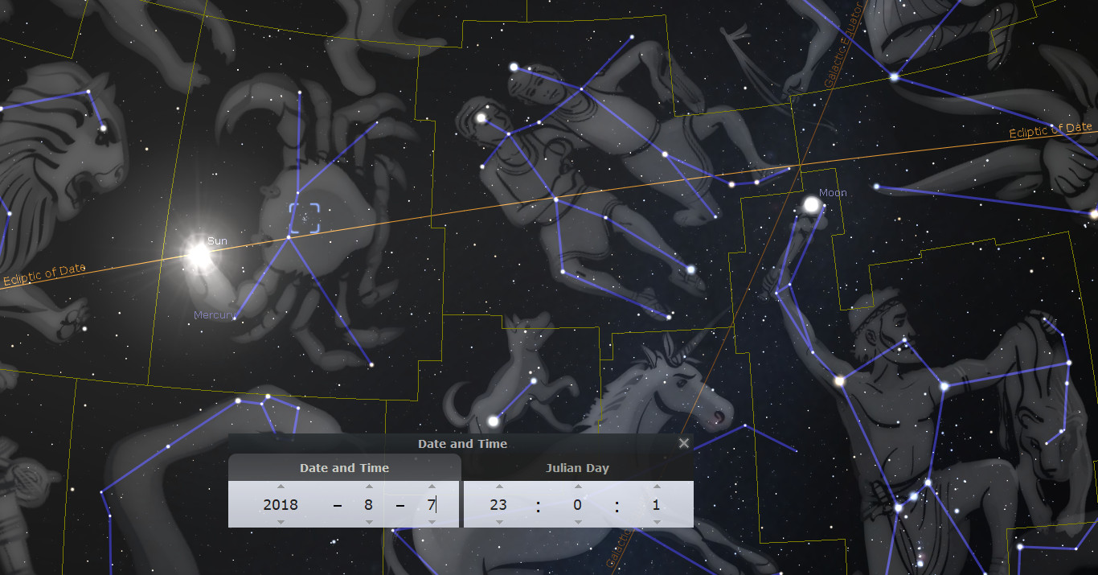This screenshot has width=1098, height=575.
Task: Click the hour field showing 23
Action: 499,505
